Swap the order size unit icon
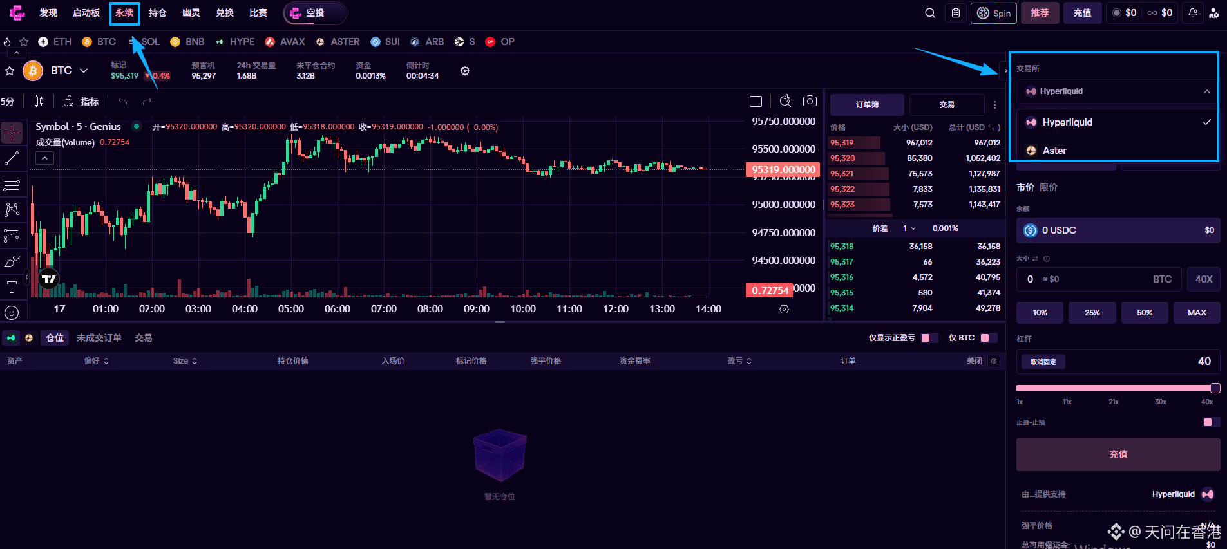Screen dimensions: 1227x549 (x=1035, y=259)
